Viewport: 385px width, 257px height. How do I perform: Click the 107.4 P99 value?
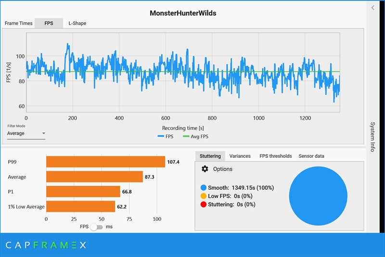point(173,162)
